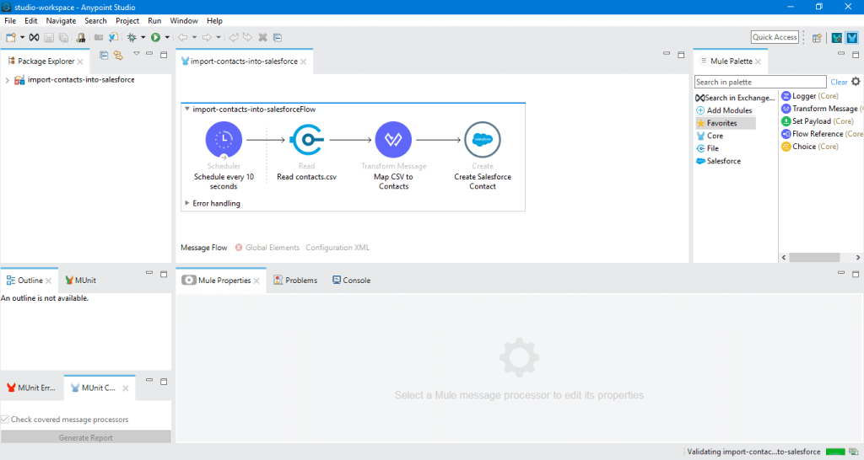Screen dimensions: 864x460
Task: Click the Search in palette field
Action: [760, 82]
